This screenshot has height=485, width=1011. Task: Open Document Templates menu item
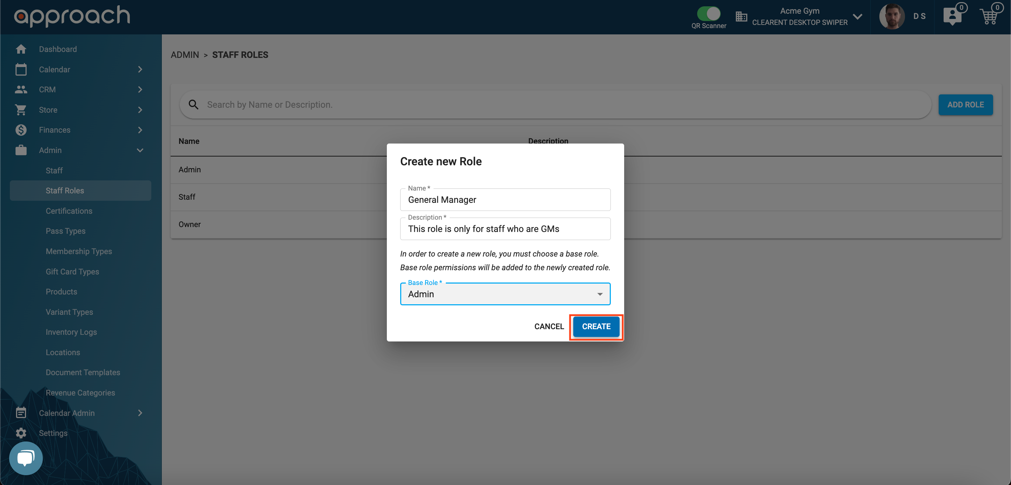point(83,372)
